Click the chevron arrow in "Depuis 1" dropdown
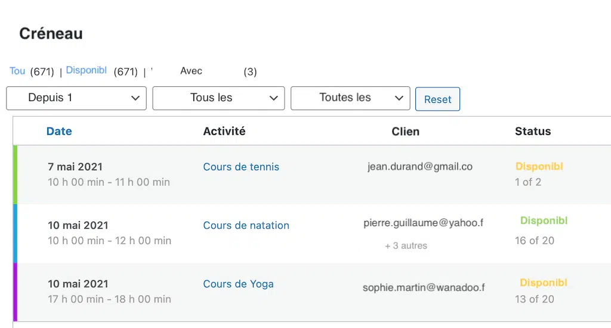The height and width of the screenshot is (328, 611). (135, 98)
